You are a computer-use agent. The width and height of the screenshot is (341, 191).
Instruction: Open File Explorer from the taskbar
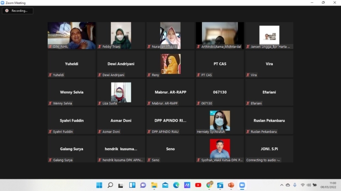(154, 185)
